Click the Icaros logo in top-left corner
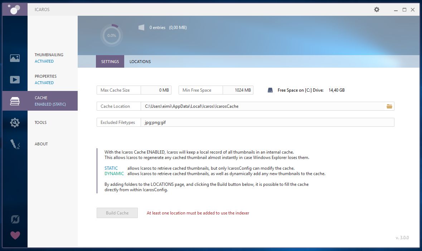422x251 pixels. click(15, 9)
